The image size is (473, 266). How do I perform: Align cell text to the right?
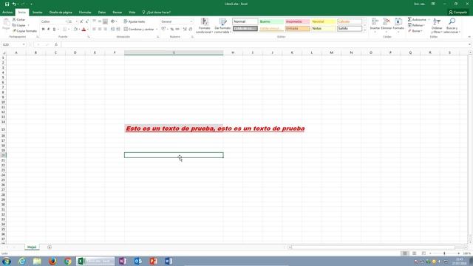[105, 30]
